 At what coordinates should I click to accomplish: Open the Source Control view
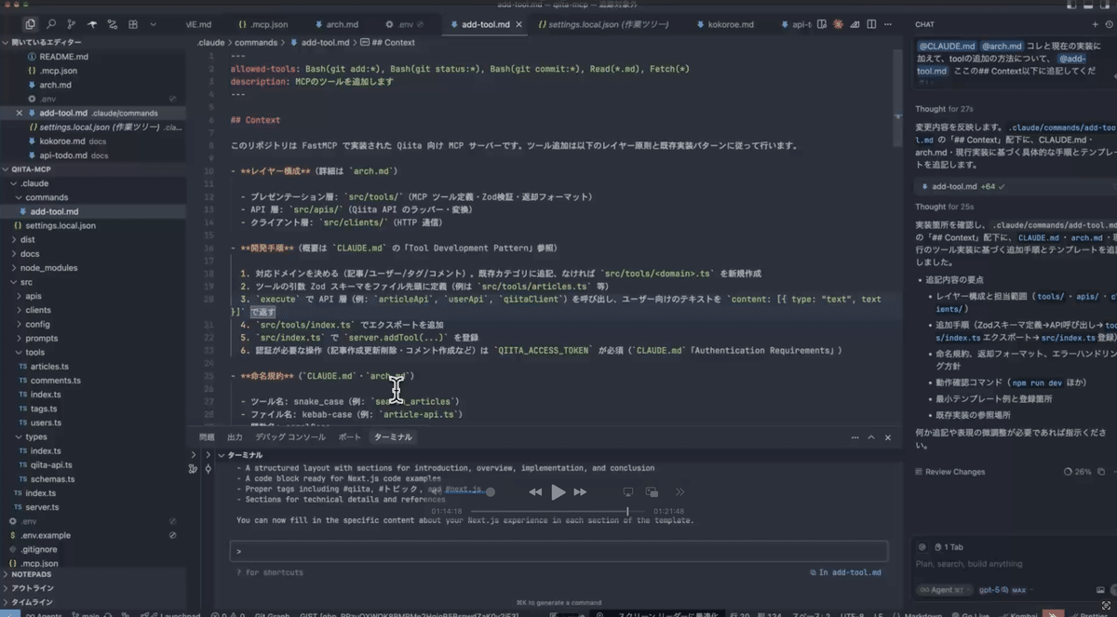click(x=71, y=23)
